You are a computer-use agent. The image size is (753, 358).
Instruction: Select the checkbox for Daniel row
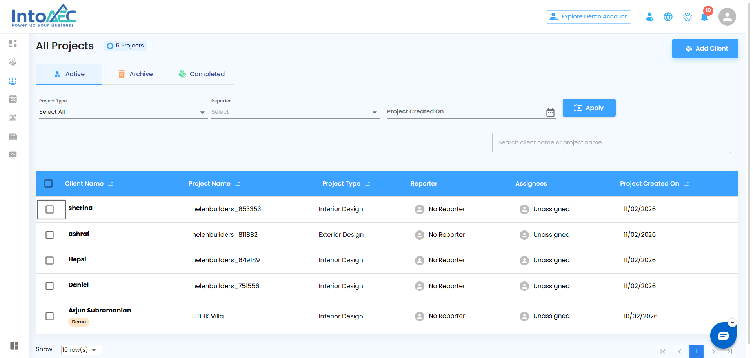pyautogui.click(x=50, y=286)
